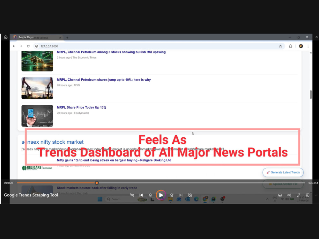Switch the video to full screen
The image size is (319, 239).
coord(299,195)
